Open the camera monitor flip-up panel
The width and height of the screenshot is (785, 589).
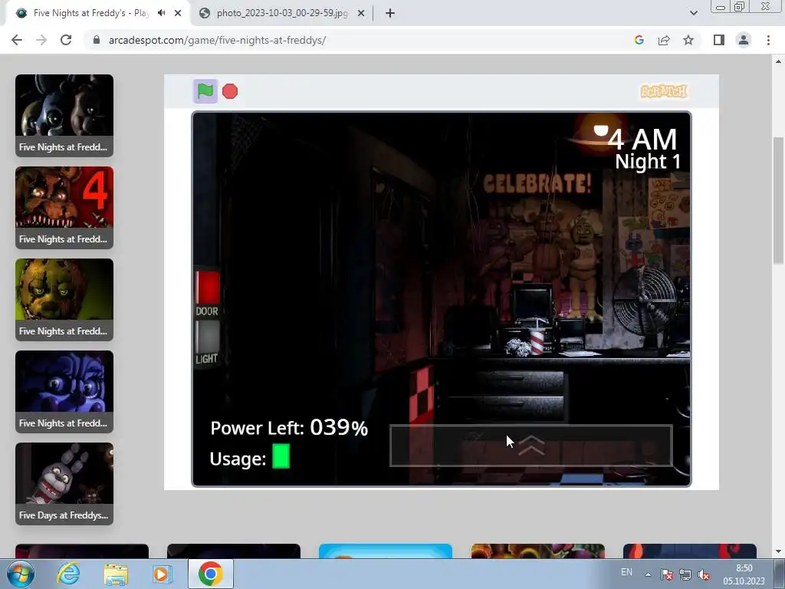coord(530,446)
